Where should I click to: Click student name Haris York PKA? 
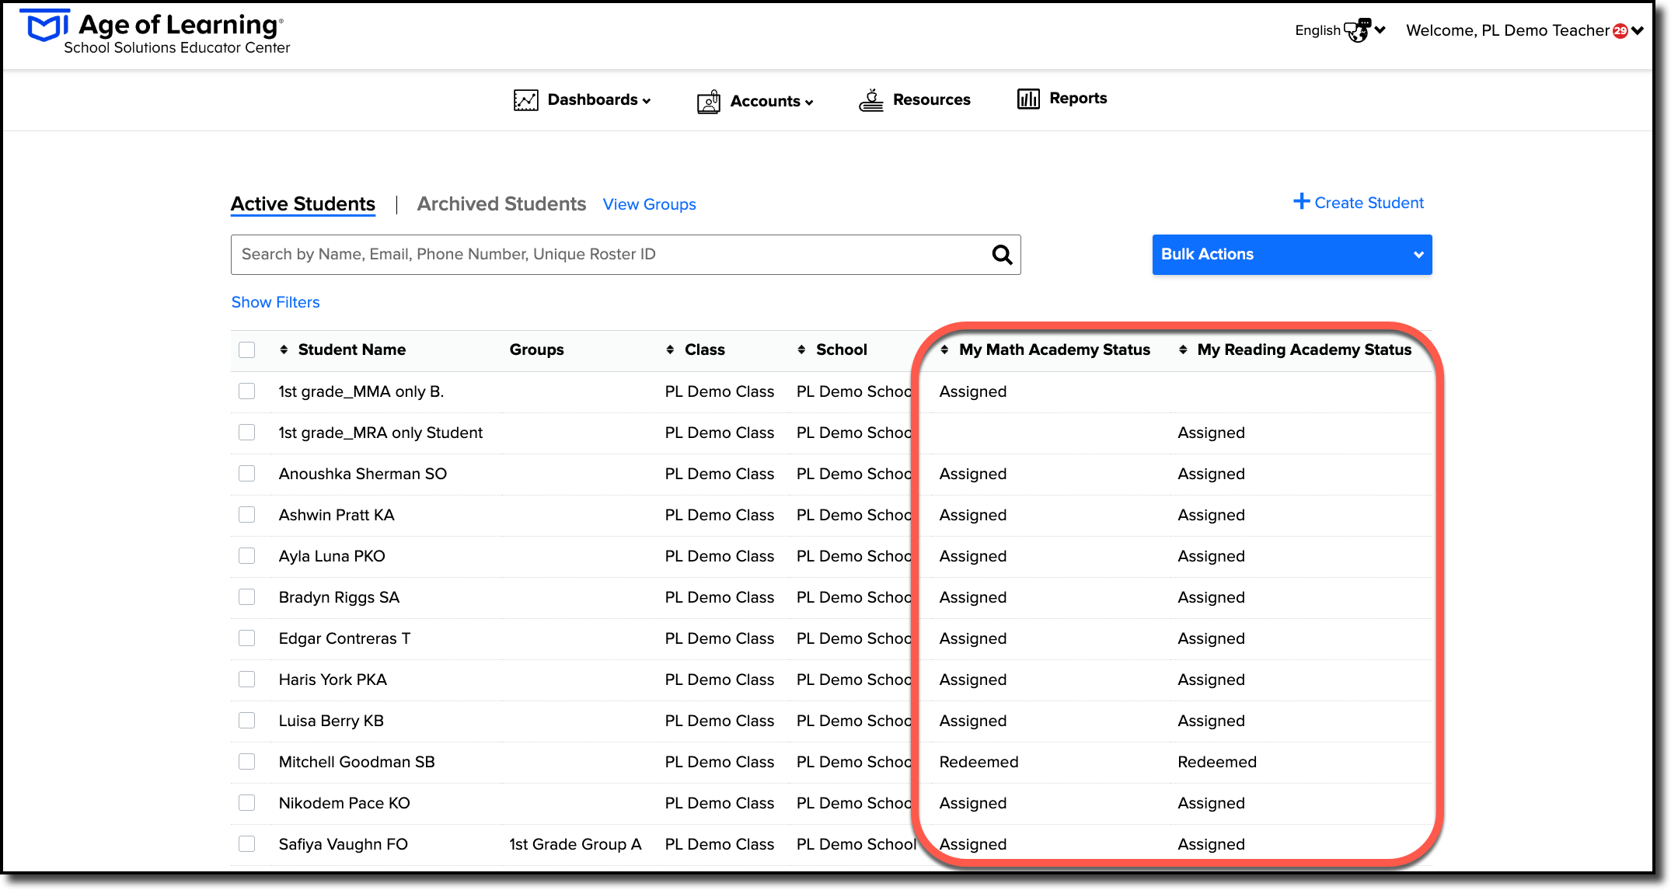(x=333, y=680)
